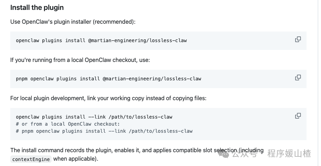Click the "For local plugin development" paragraph
This screenshot has height=166, width=321.
[108, 98]
